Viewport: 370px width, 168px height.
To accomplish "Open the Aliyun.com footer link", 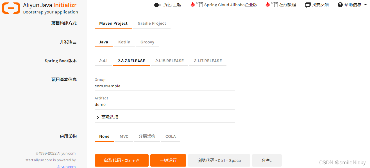I will (x=66, y=166).
